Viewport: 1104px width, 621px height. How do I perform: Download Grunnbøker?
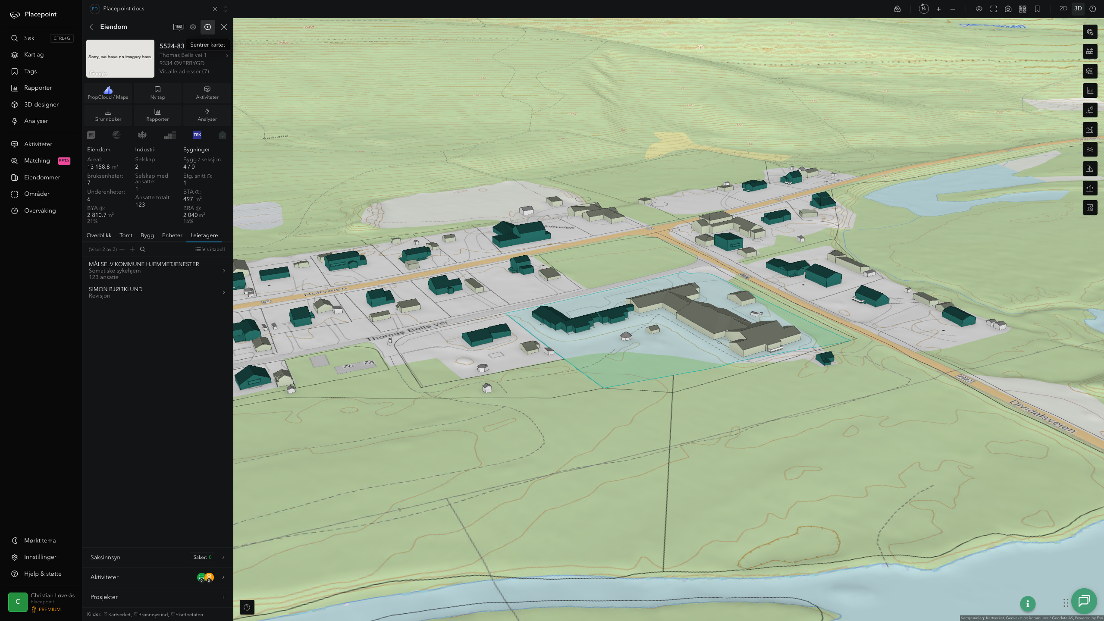pyautogui.click(x=108, y=115)
